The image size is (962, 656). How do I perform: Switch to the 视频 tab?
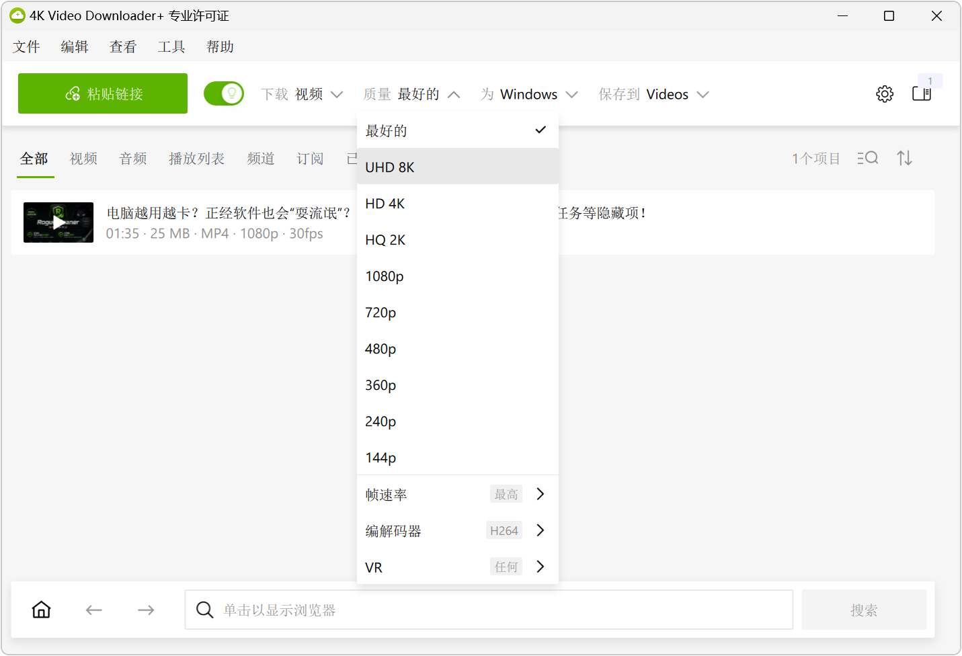pyautogui.click(x=83, y=159)
